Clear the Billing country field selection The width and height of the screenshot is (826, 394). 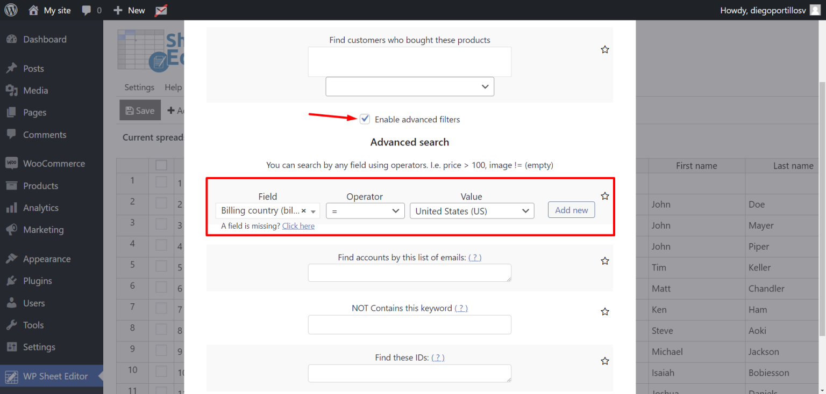tap(303, 211)
